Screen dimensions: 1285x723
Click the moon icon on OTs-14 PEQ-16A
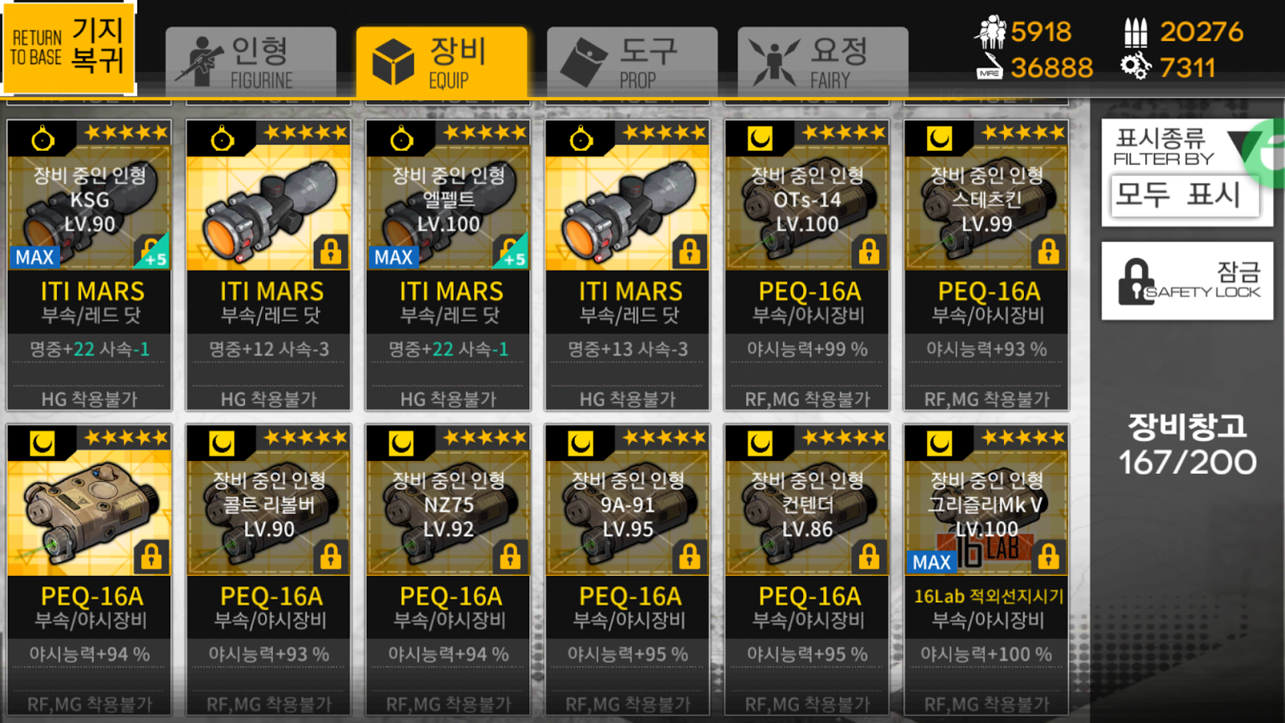[760, 139]
